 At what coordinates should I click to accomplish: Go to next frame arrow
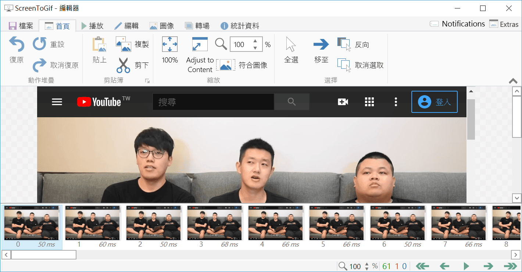click(x=488, y=266)
